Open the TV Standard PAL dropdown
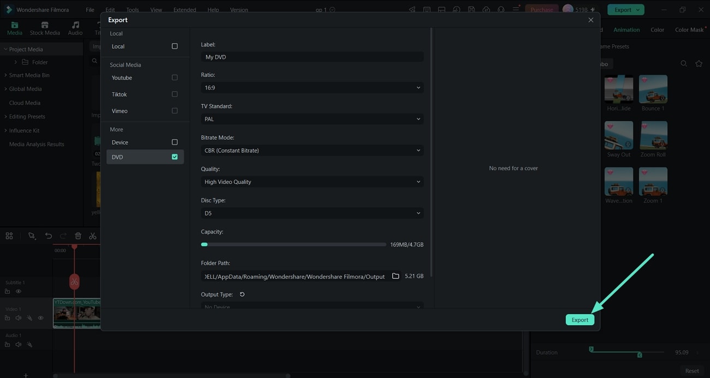Screen dimensions: 710x378 click(312, 119)
